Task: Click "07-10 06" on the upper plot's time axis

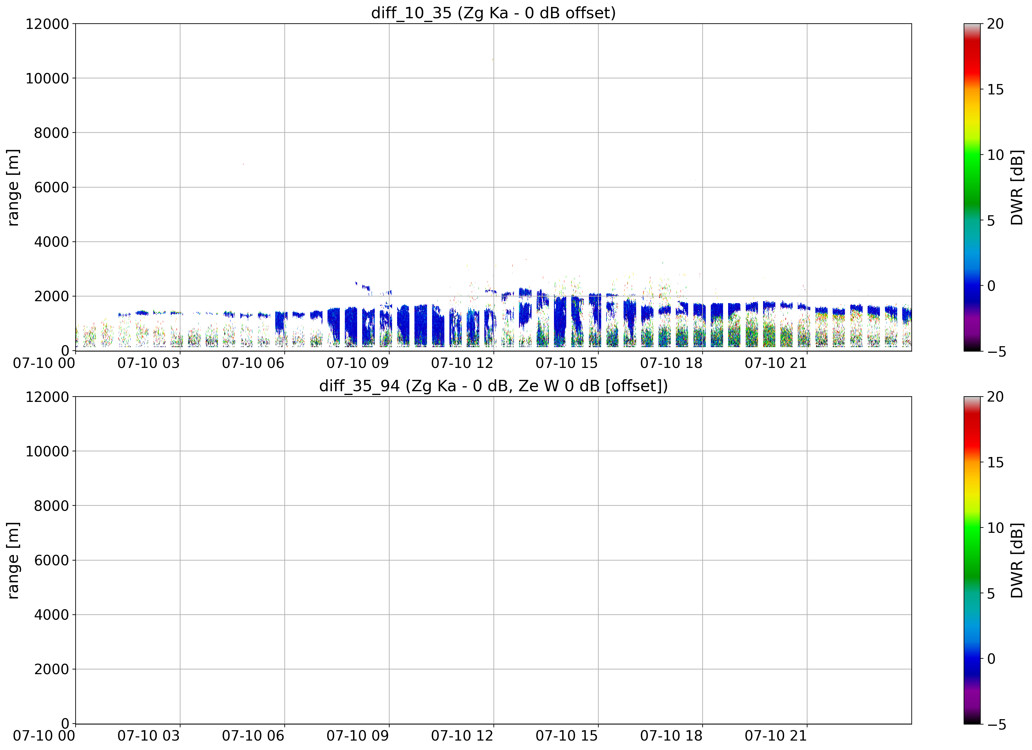Action: 253,363
